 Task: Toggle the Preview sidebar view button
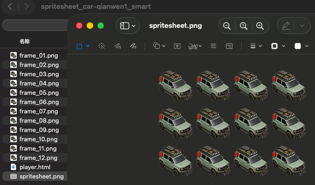pyautogui.click(x=124, y=26)
